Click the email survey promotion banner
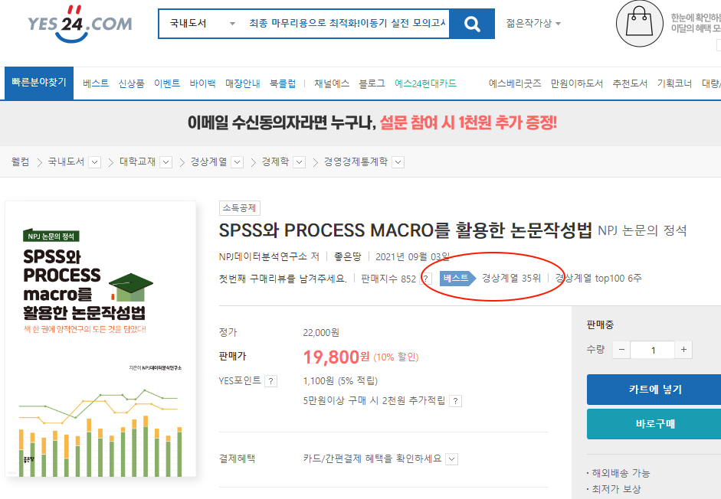Image resolution: width=721 pixels, height=499 pixels. [372, 122]
